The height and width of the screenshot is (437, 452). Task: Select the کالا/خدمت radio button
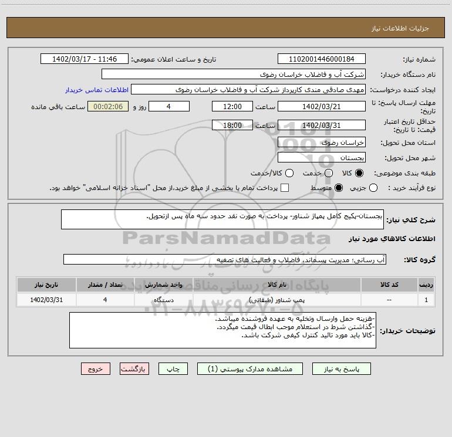[x=289, y=173]
